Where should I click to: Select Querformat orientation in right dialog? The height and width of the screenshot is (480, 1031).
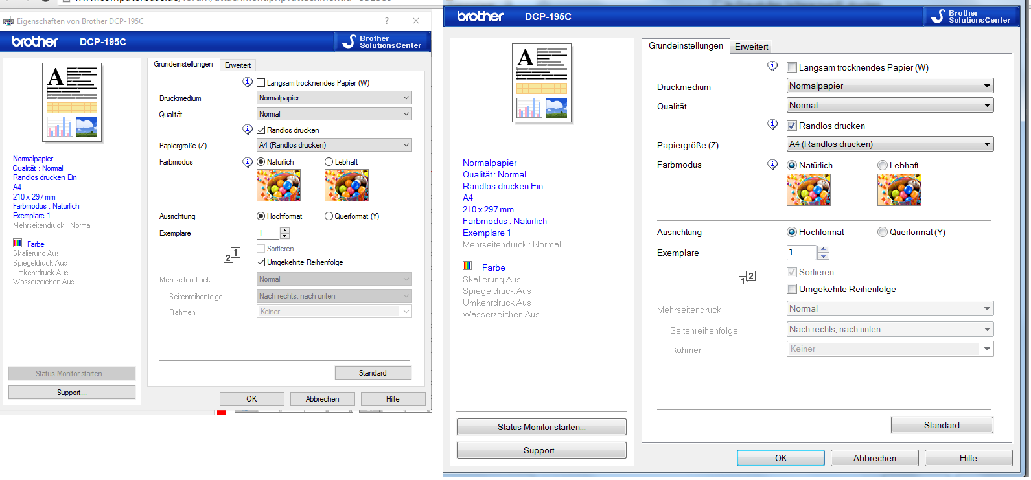883,232
